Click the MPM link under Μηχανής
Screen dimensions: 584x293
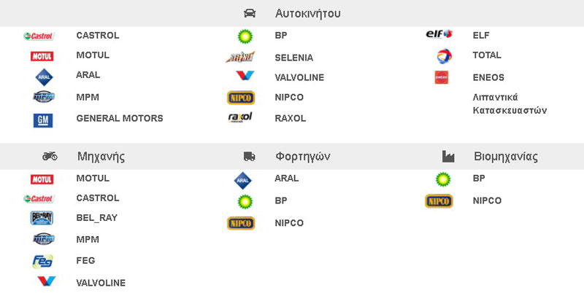pos(88,239)
